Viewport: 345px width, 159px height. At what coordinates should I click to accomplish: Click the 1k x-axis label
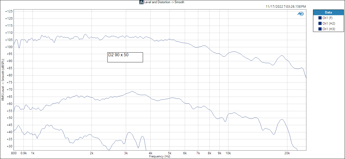(33, 153)
